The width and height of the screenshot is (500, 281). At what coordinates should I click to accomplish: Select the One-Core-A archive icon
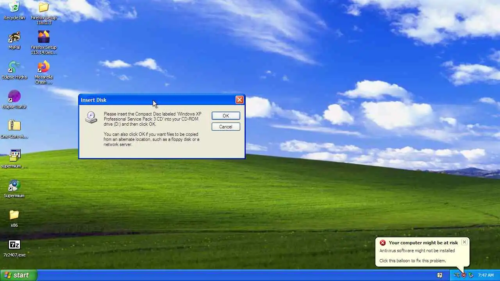click(x=14, y=126)
